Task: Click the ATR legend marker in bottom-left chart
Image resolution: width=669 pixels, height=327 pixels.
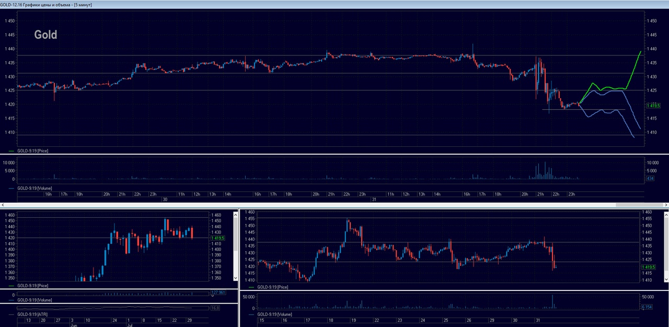Action: 11,314
